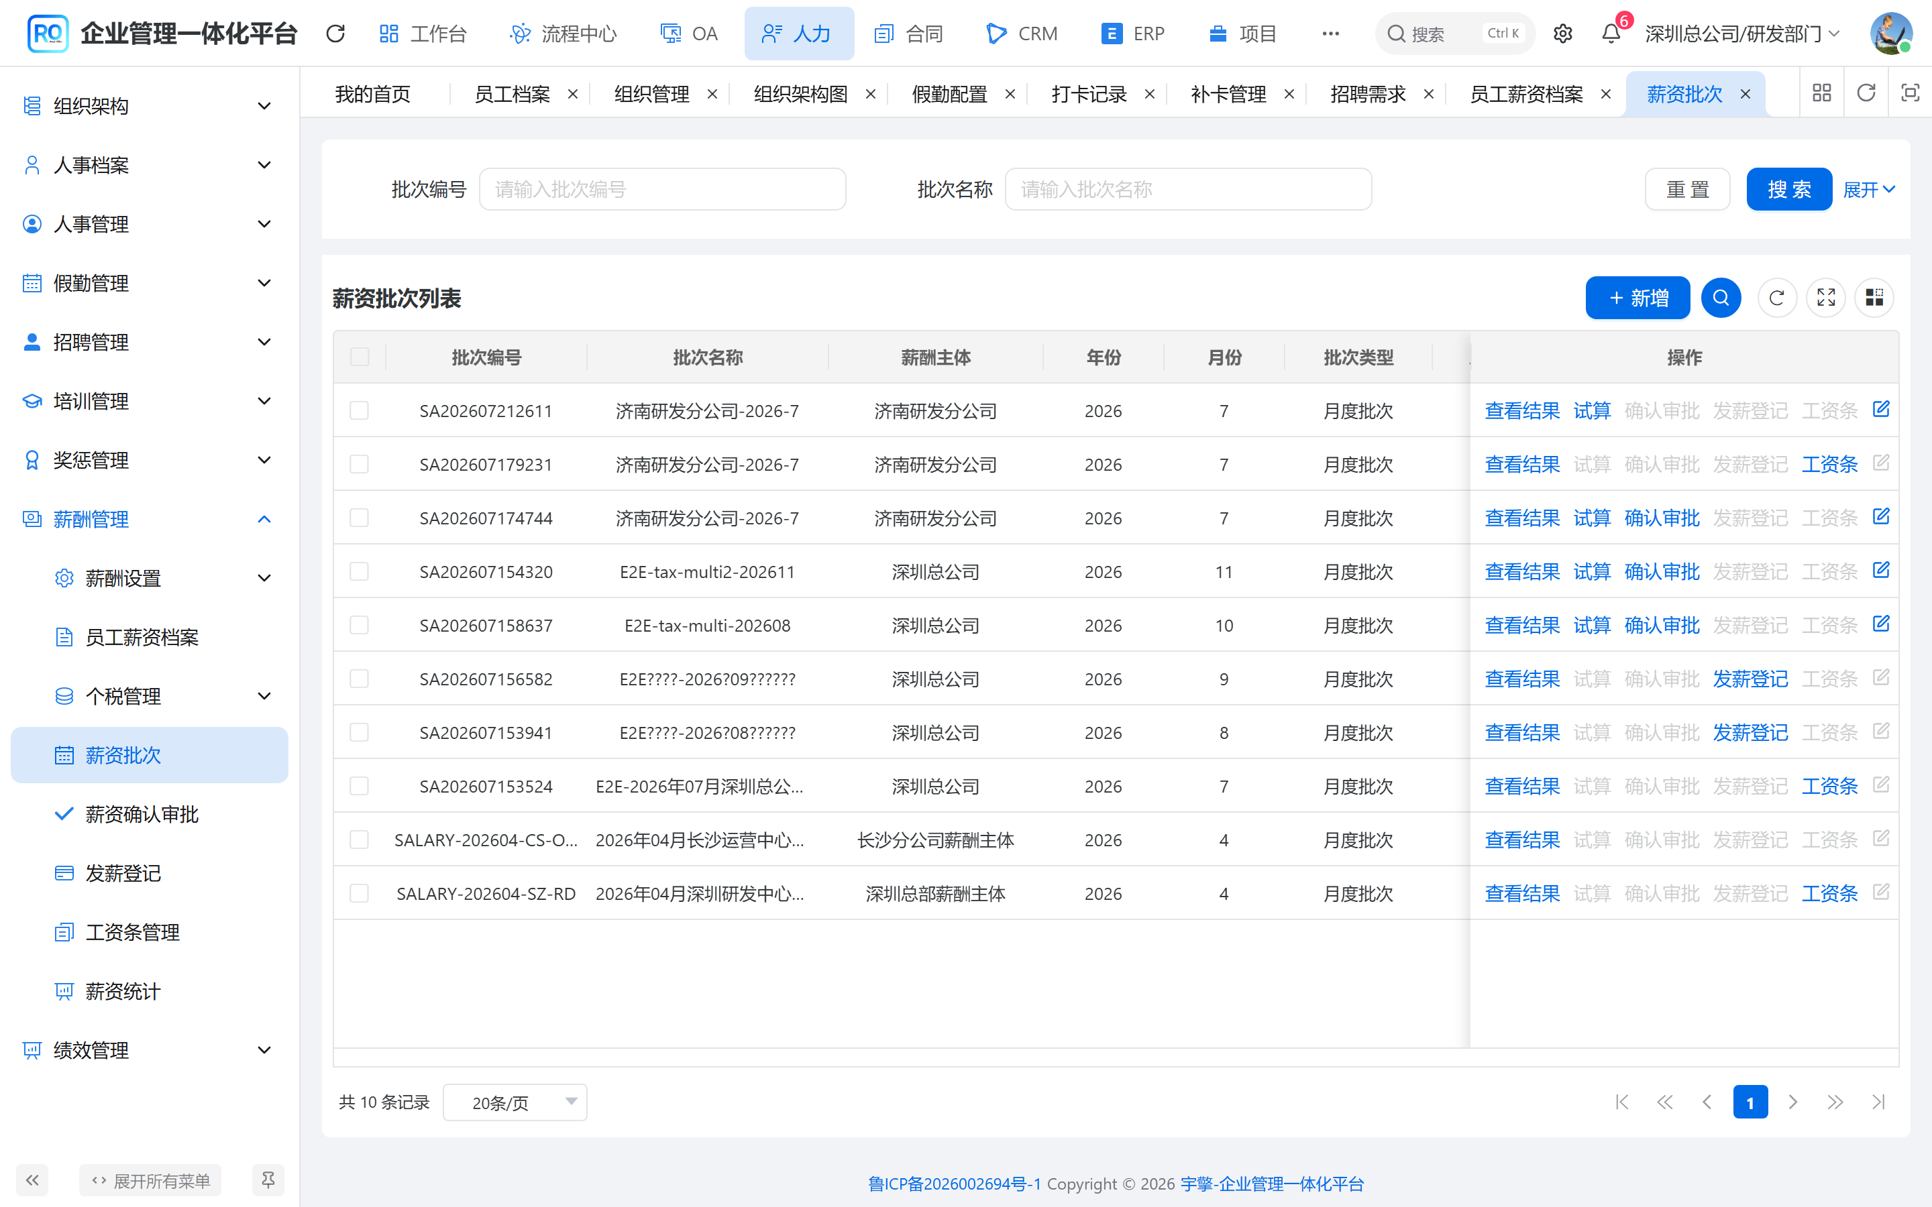This screenshot has height=1207, width=1932.
Task: Close the 招聘需求 tab
Action: point(1428,94)
